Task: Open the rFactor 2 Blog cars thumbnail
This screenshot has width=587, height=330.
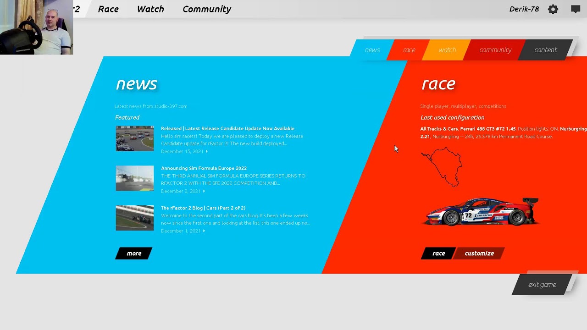Action: [x=135, y=218]
